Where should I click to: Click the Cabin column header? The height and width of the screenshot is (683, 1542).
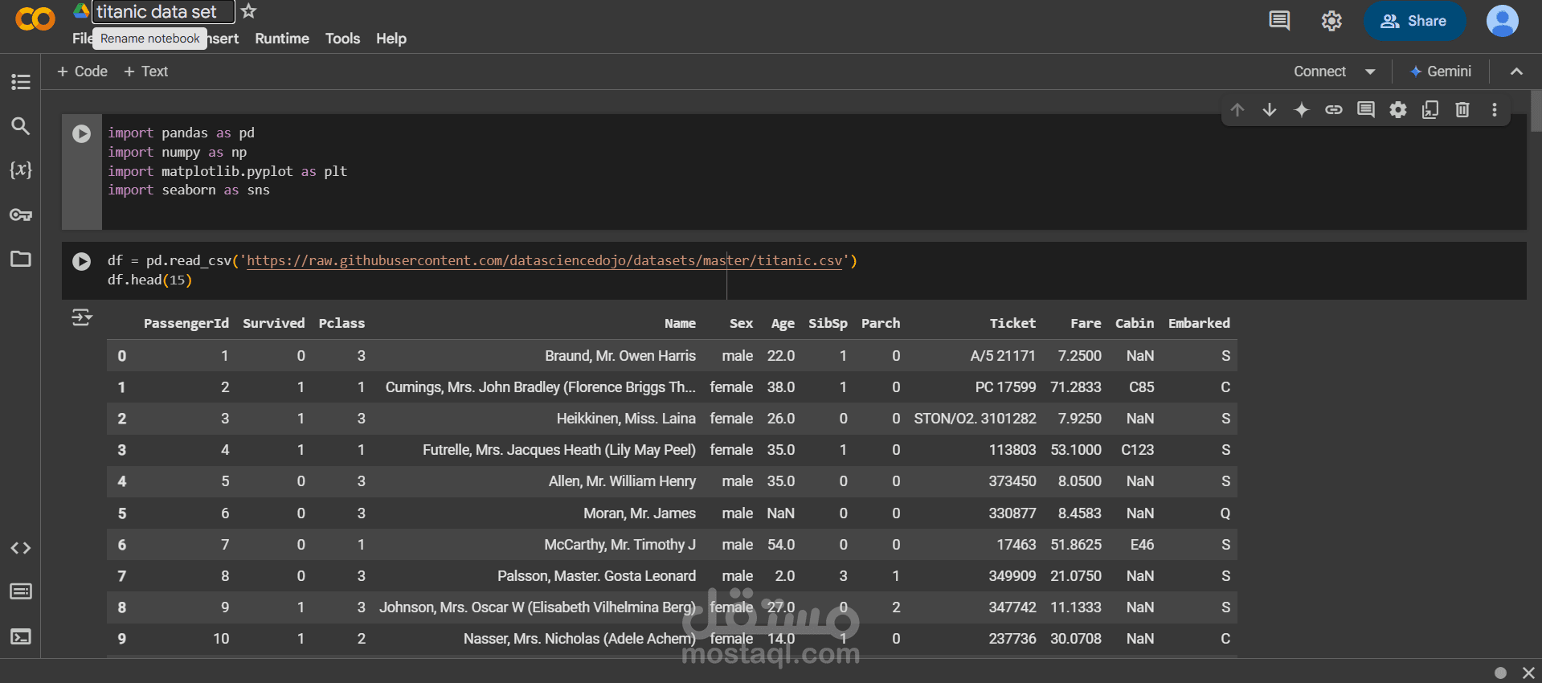pyautogui.click(x=1135, y=323)
